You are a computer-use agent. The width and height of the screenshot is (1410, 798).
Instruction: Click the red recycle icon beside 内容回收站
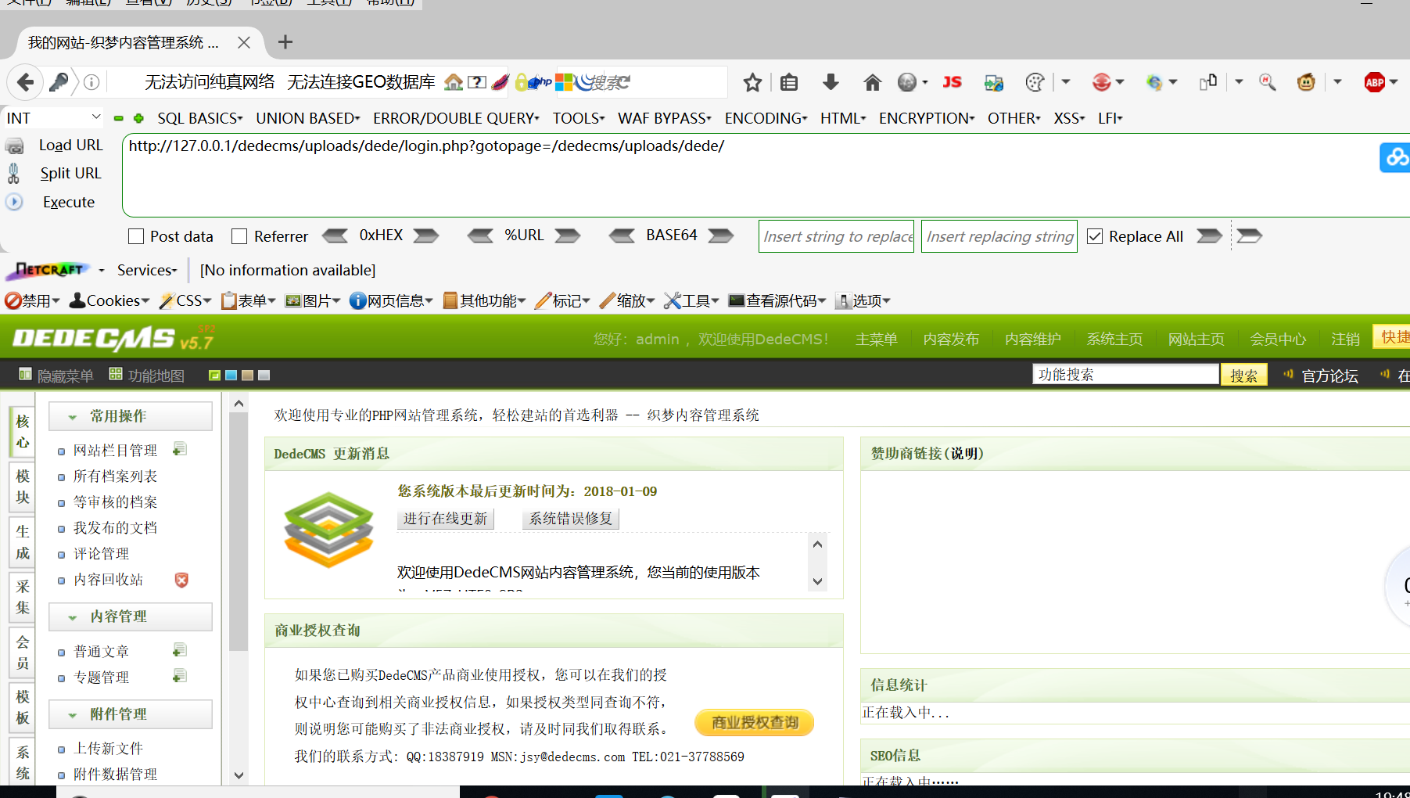181,580
